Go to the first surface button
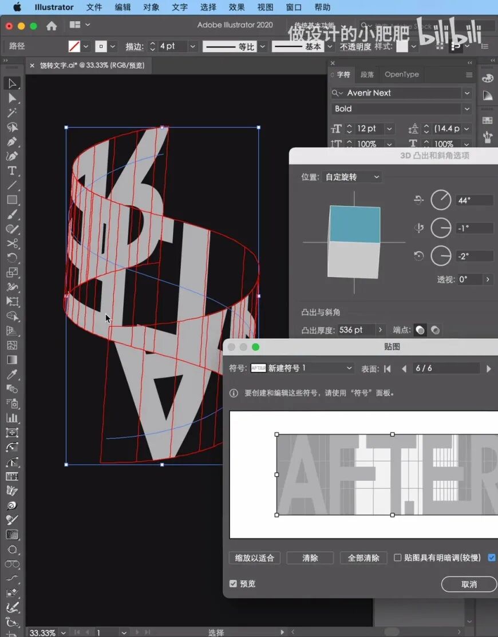 388,369
